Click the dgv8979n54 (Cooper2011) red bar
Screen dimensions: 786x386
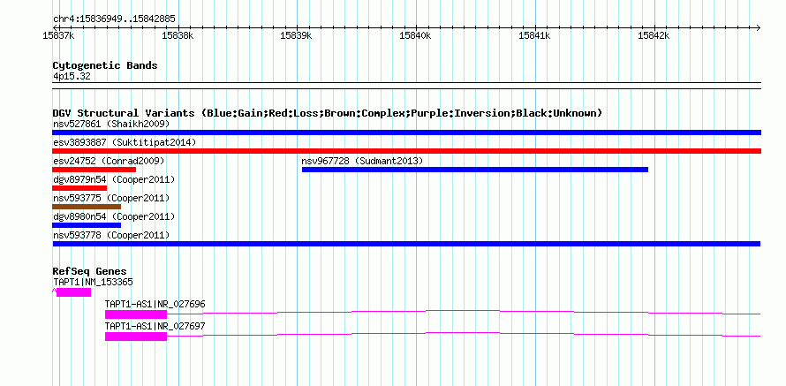pos(79,188)
